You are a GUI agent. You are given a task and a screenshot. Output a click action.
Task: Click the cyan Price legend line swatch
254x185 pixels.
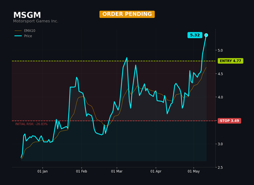coord(18,36)
